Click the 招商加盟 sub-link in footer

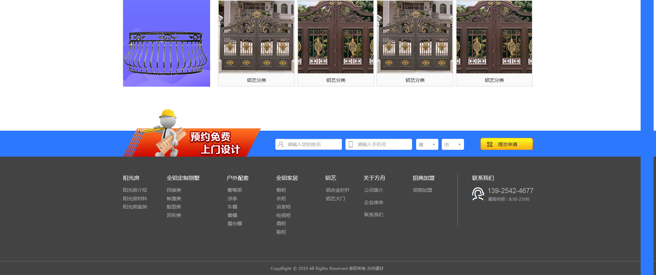pos(423,190)
